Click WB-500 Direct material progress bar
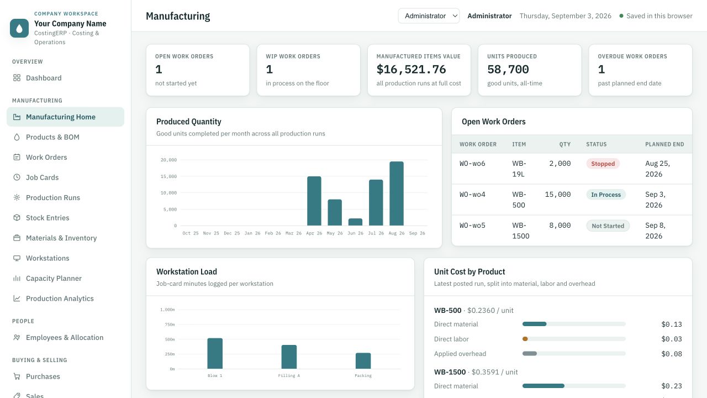The width and height of the screenshot is (707, 398). point(574,324)
